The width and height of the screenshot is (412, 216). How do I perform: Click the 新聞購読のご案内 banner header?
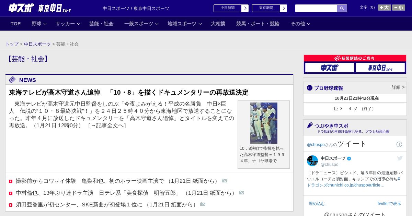355,58
